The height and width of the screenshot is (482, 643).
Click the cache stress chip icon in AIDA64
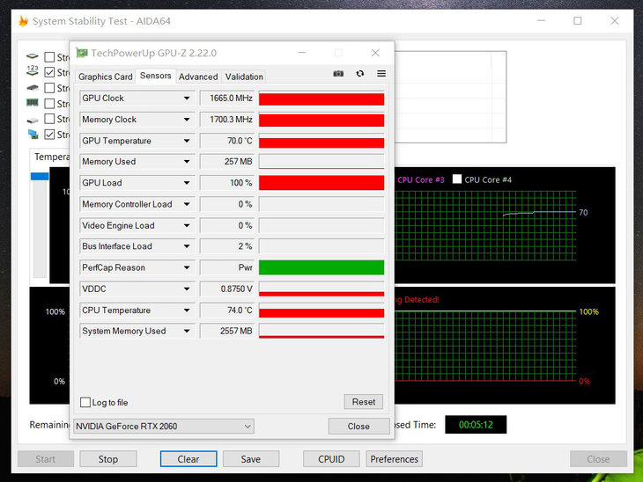pos(33,88)
